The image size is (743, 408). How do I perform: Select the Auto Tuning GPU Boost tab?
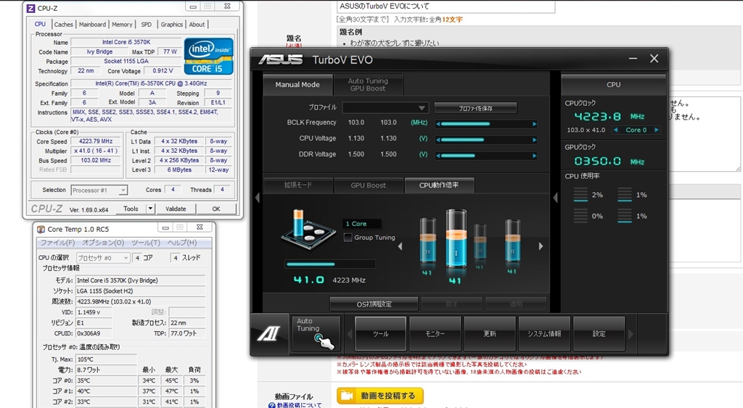pyautogui.click(x=368, y=85)
